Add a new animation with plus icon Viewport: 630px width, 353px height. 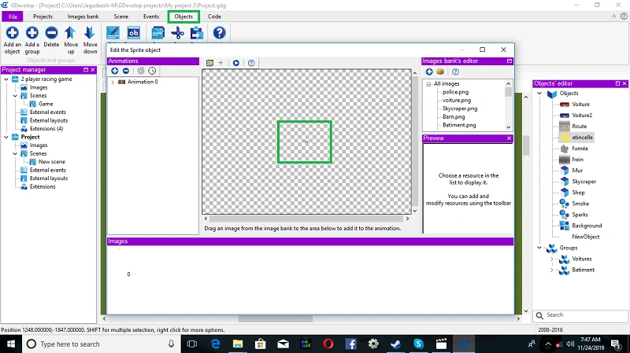115,71
